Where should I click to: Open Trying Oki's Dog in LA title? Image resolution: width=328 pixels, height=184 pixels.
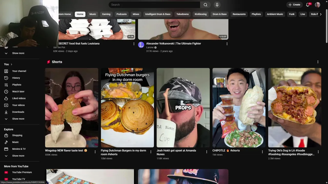[x=291, y=152]
